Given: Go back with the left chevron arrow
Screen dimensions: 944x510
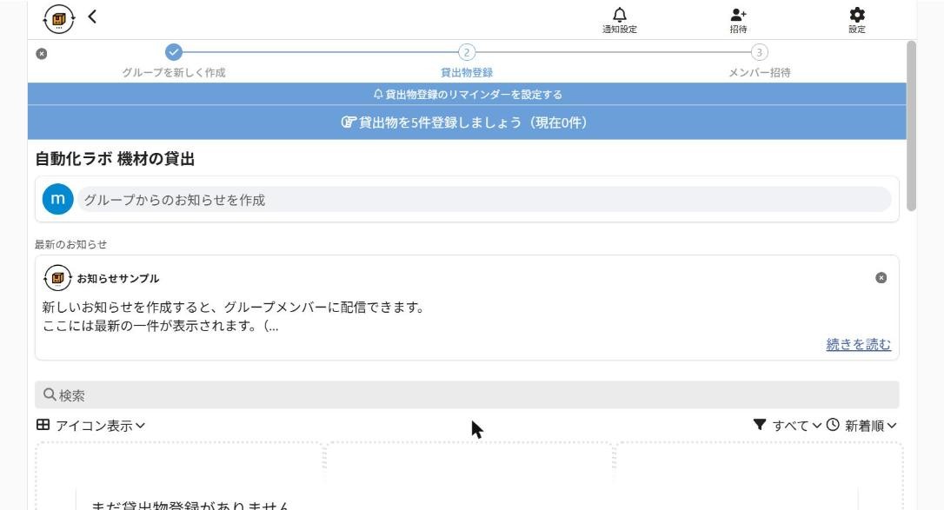Looking at the screenshot, I should pyautogui.click(x=92, y=17).
